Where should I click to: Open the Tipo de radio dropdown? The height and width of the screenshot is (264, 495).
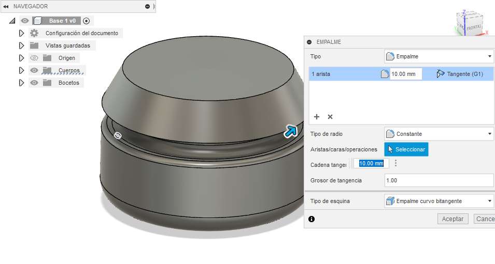(x=439, y=134)
